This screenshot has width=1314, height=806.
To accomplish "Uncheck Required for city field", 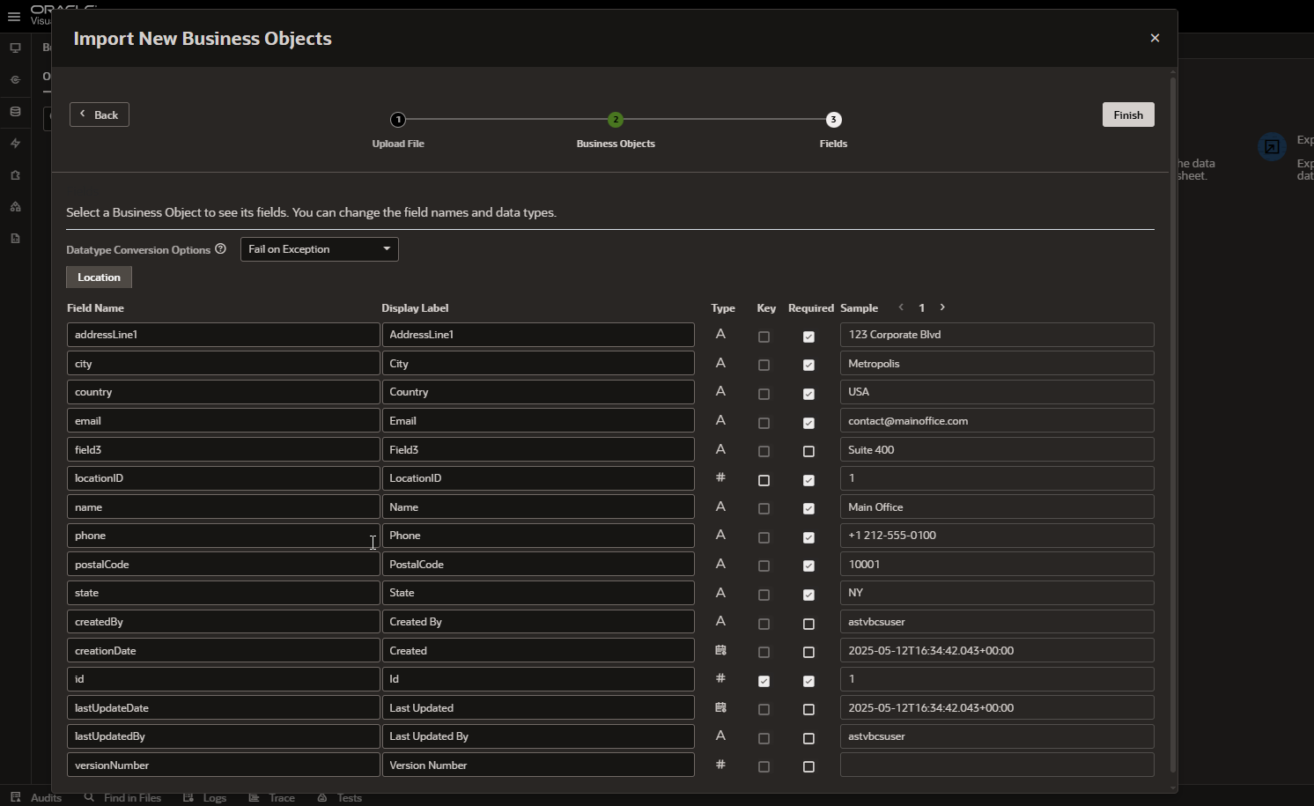I will click(x=808, y=365).
